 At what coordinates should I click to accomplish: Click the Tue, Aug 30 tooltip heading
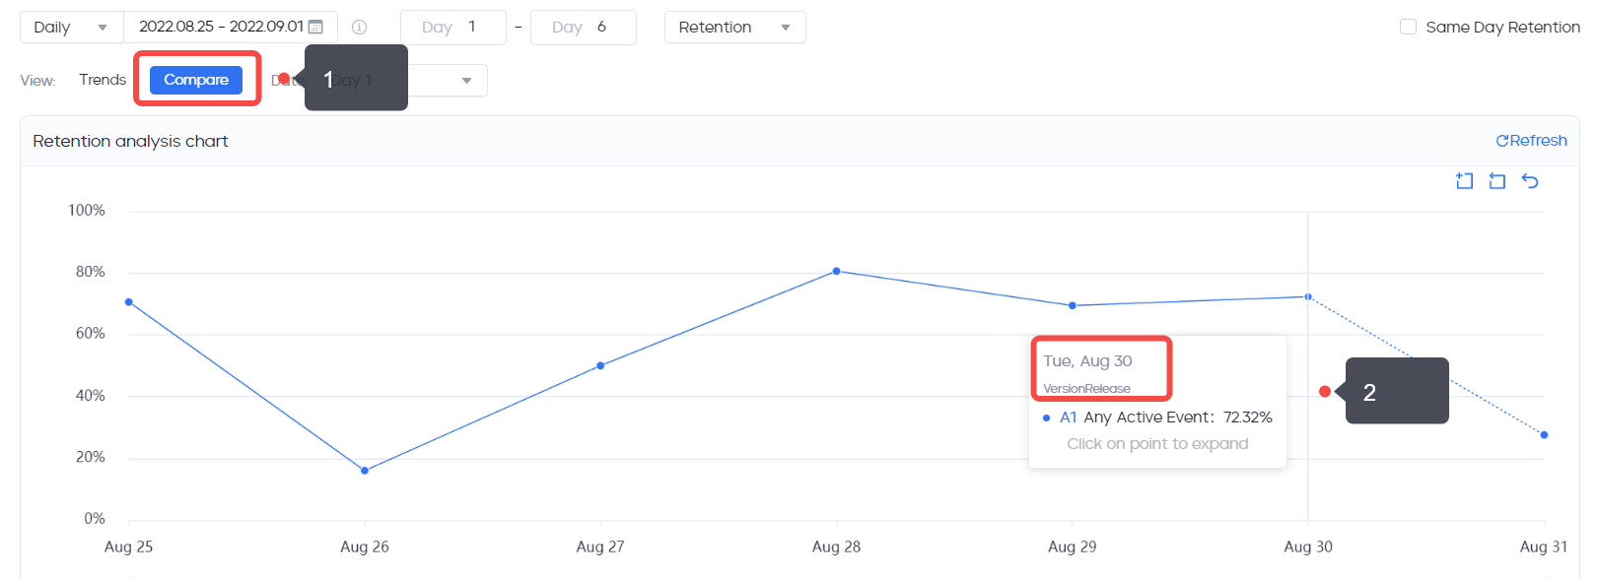[x=1087, y=361]
